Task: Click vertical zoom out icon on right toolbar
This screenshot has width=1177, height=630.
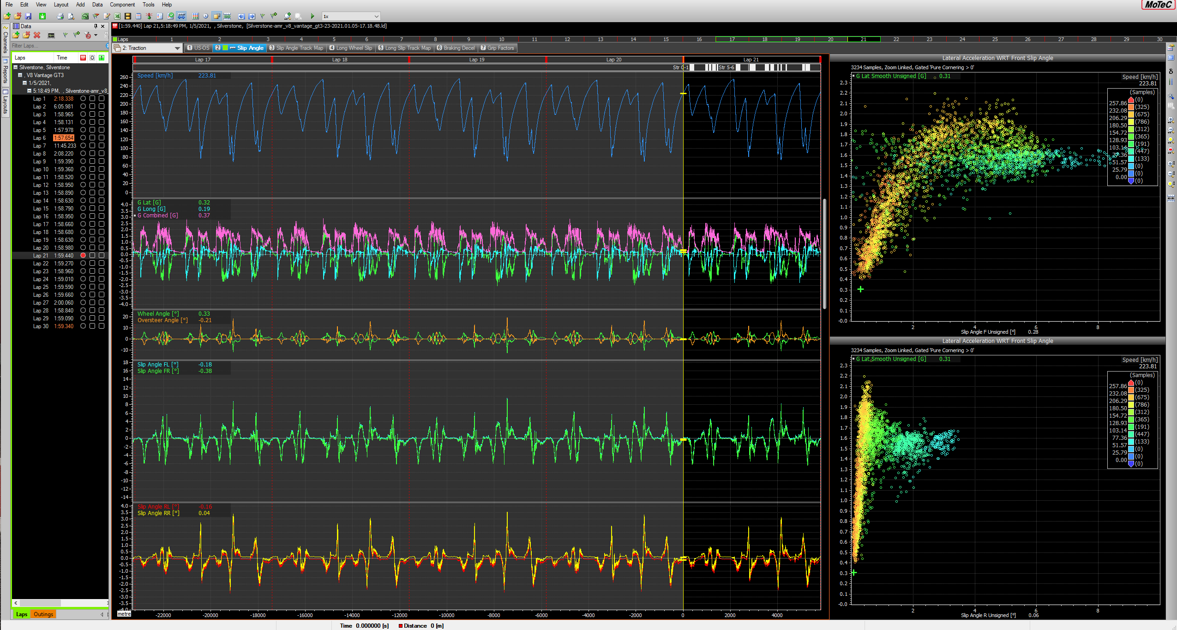Action: coord(1171,174)
